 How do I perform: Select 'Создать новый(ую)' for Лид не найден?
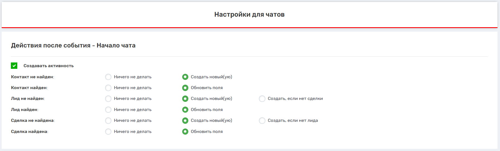point(185,99)
